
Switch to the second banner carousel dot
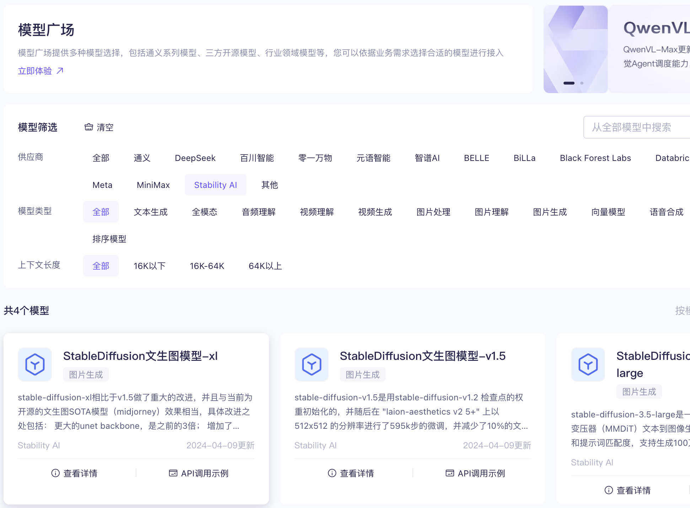point(582,83)
